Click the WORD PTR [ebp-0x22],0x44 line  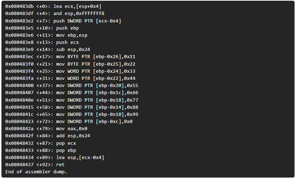click(70, 78)
